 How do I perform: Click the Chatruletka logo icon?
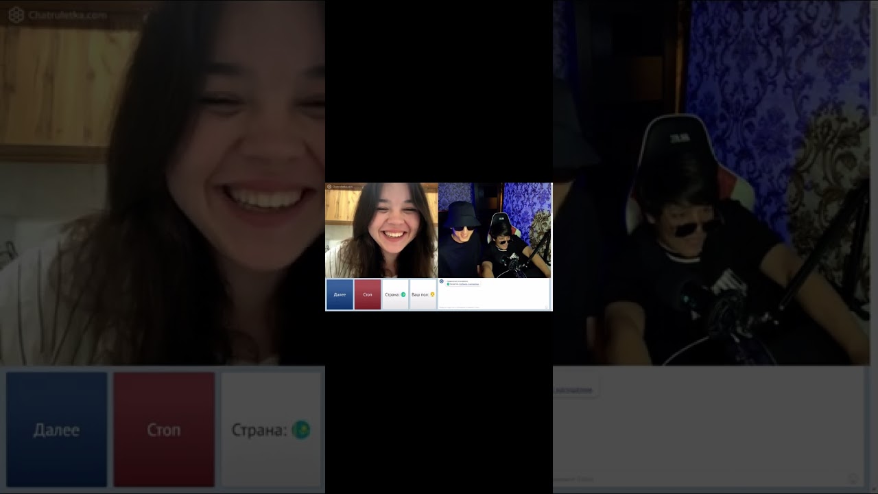coord(329,186)
